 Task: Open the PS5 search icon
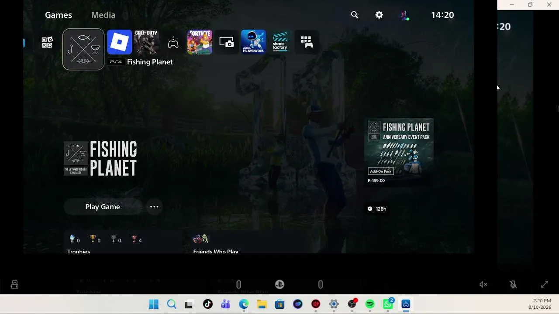pos(355,15)
